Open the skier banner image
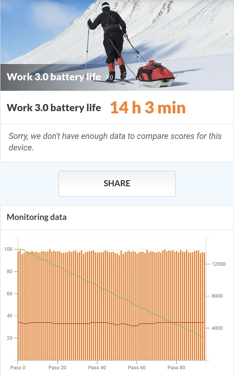The width and height of the screenshot is (234, 376). [x=117, y=45]
